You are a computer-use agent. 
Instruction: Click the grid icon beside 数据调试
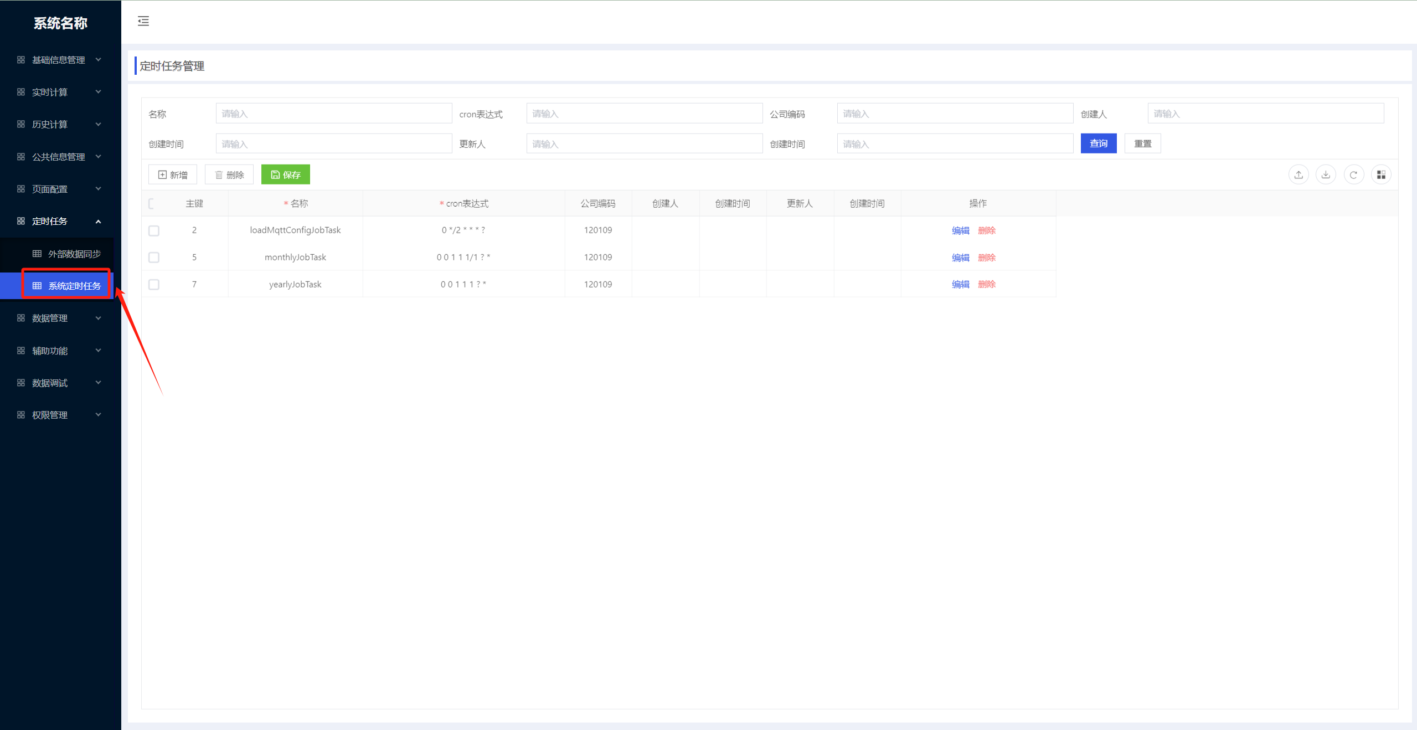[x=21, y=383]
